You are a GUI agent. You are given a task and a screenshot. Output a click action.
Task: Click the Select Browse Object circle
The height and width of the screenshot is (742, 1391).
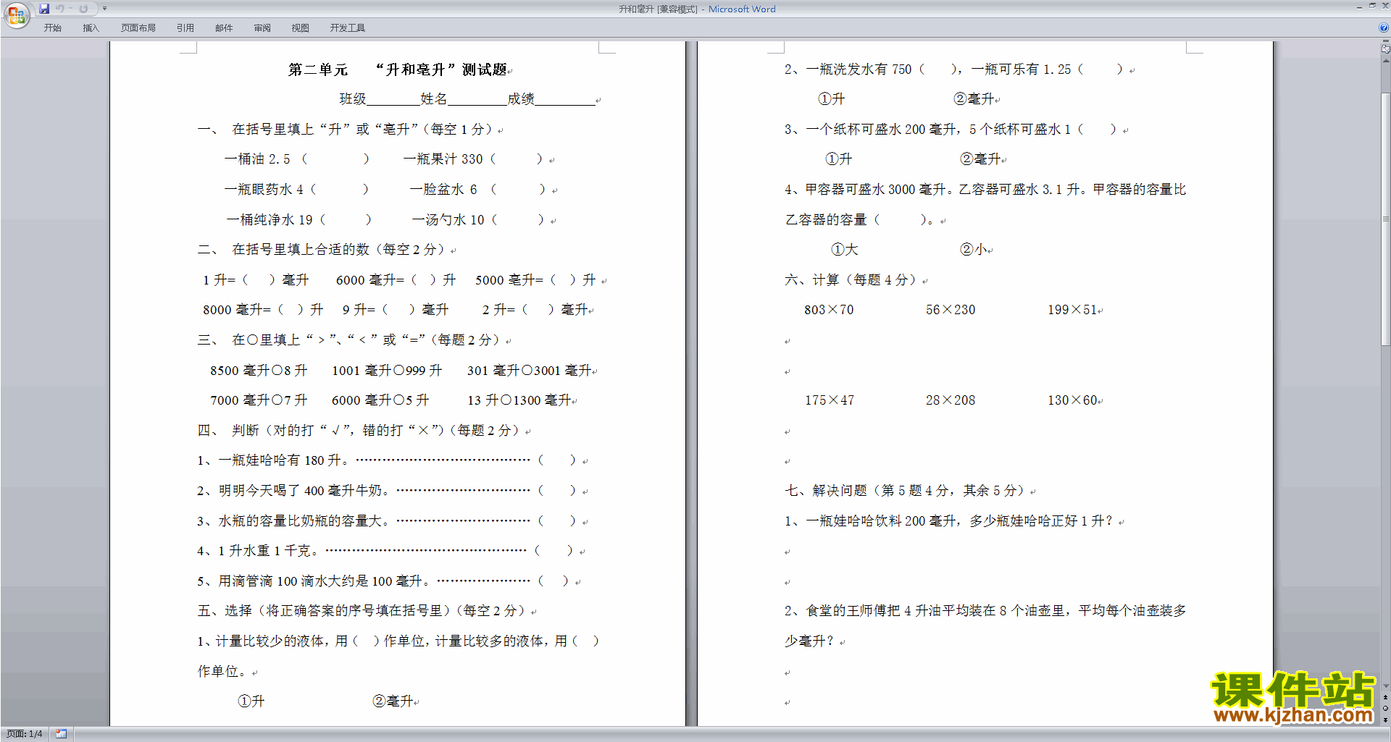coord(1386,709)
